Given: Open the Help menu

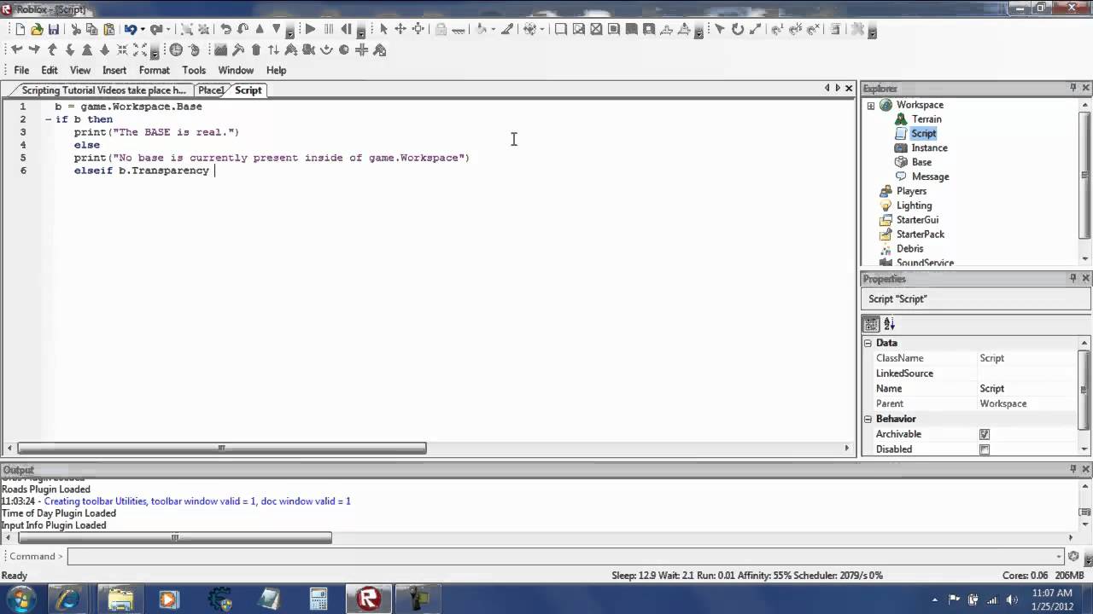Looking at the screenshot, I should click(276, 70).
